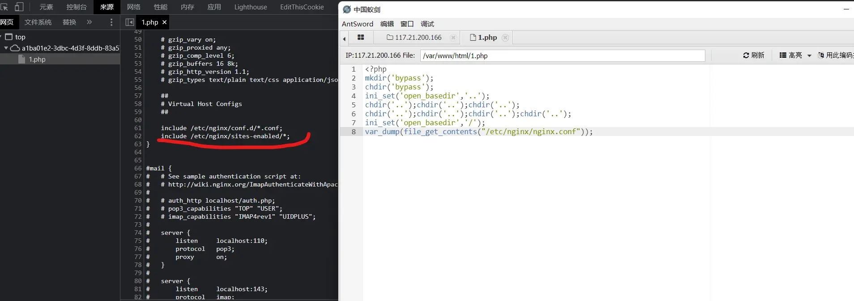Switch to the 117.21.200.166 file manager tab
This screenshot has width=854, height=301.
[414, 38]
